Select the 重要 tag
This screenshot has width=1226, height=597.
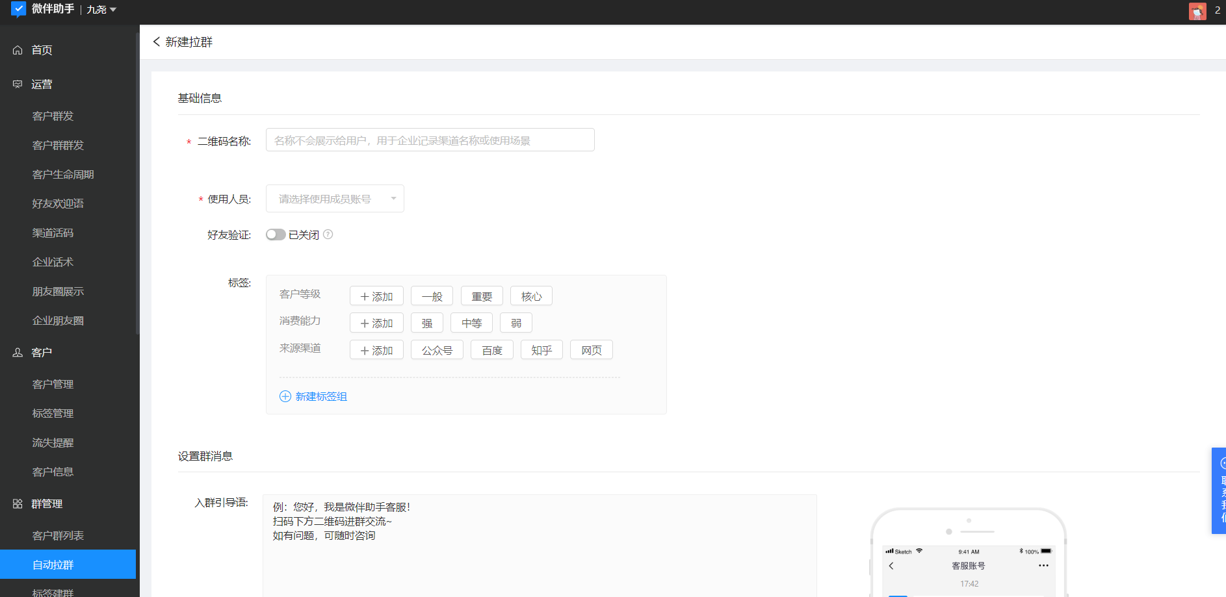[482, 296]
